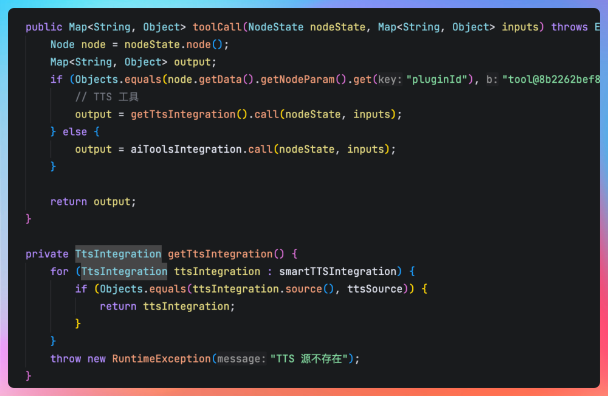Click the throws keyword in method signature
The image size is (608, 396).
[x=569, y=27]
